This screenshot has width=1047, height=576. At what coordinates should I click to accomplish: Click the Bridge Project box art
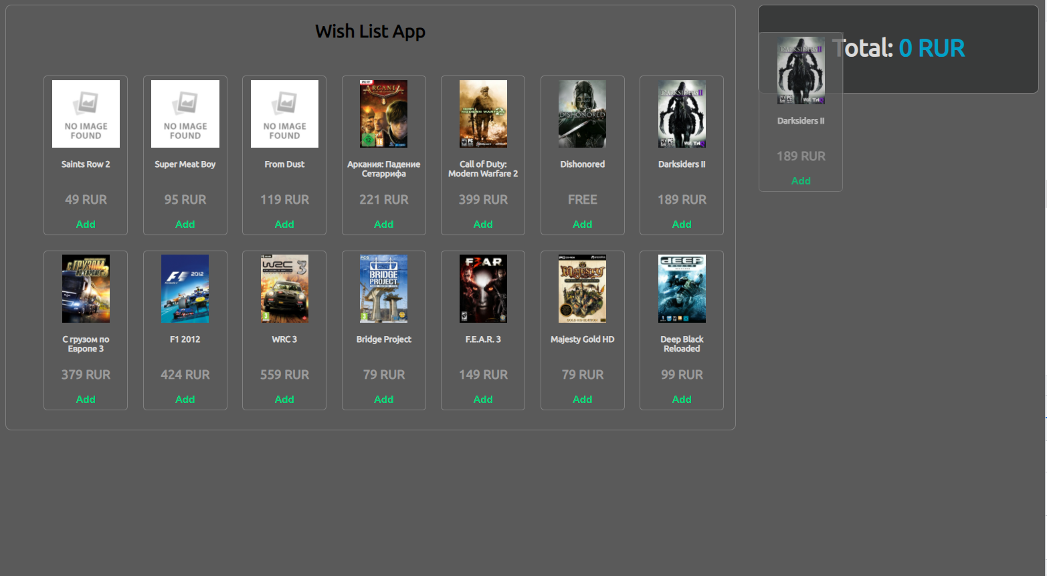383,289
